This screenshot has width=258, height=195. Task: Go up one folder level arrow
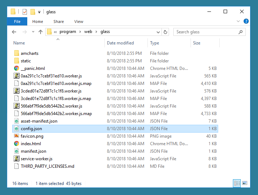pos(41,32)
